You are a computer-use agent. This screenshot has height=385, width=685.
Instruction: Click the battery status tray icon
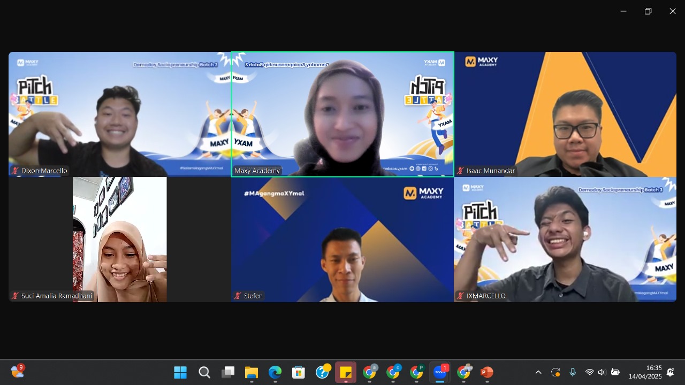[x=615, y=372]
